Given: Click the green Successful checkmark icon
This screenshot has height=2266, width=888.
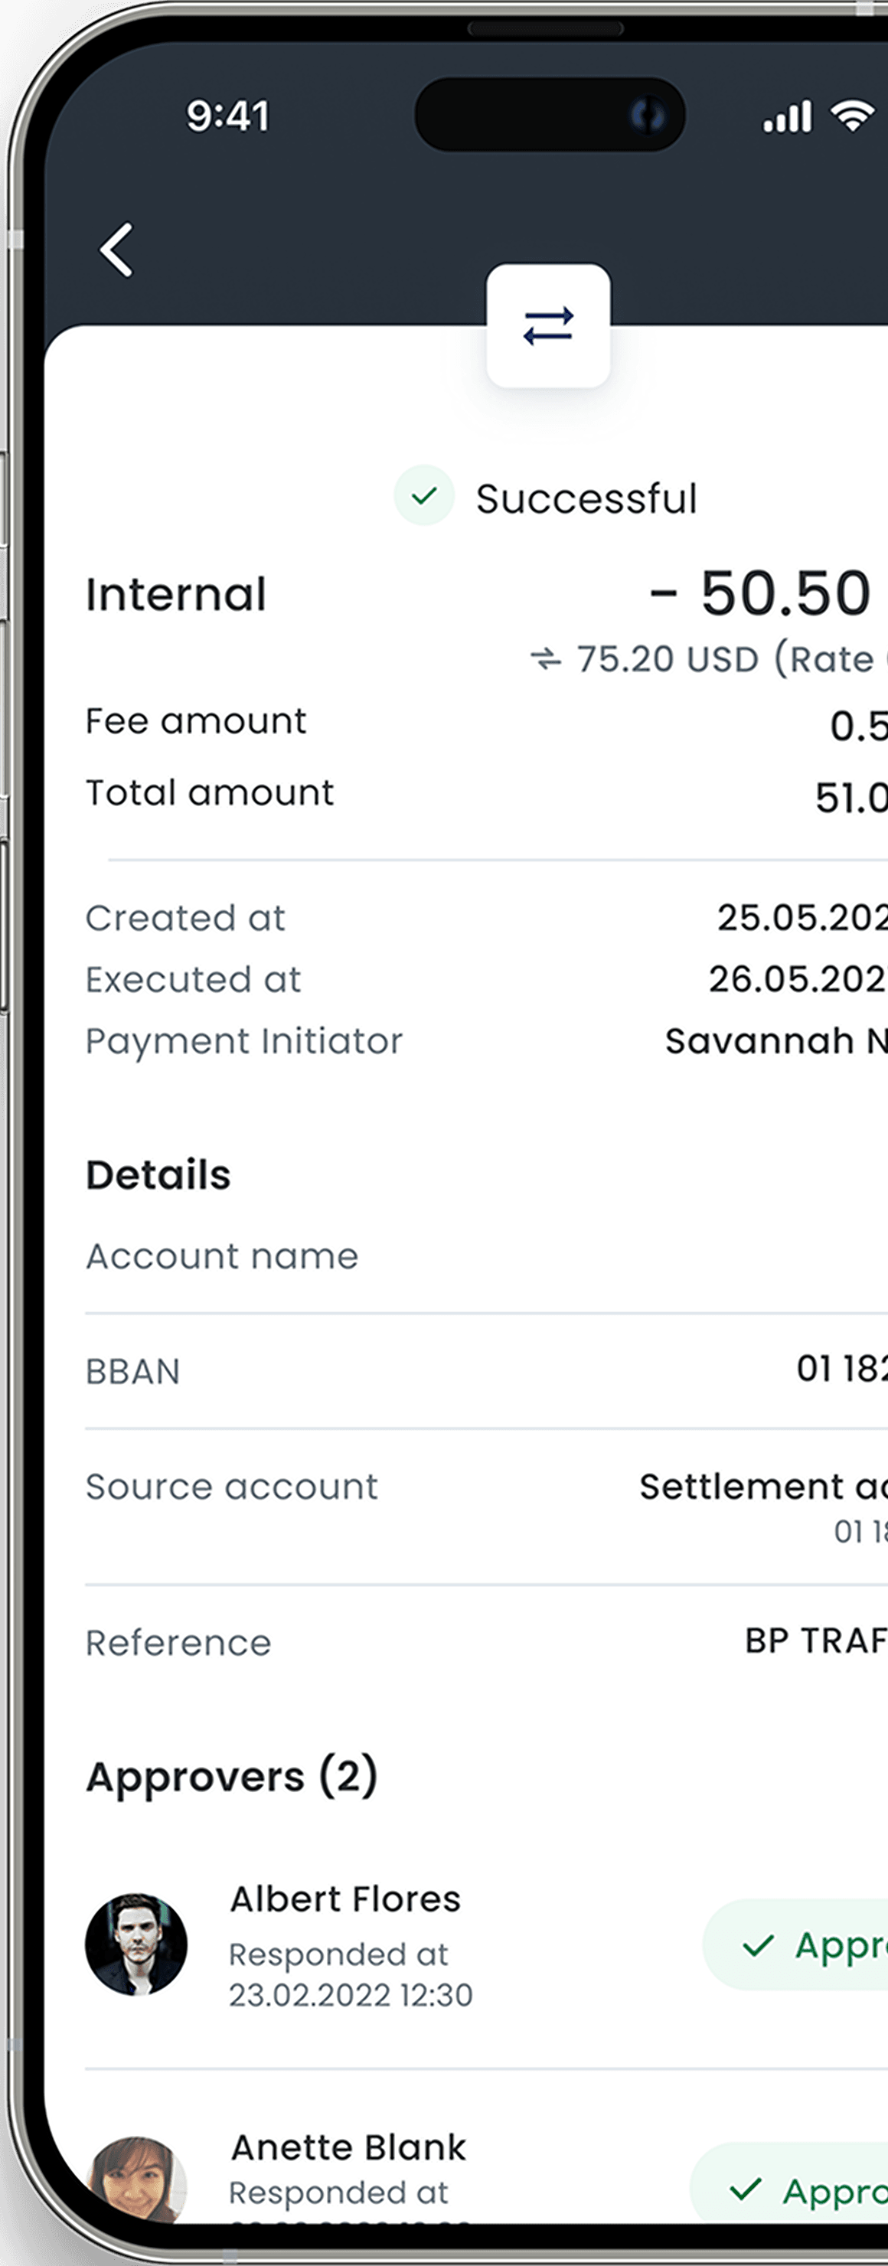Looking at the screenshot, I should click(x=424, y=496).
